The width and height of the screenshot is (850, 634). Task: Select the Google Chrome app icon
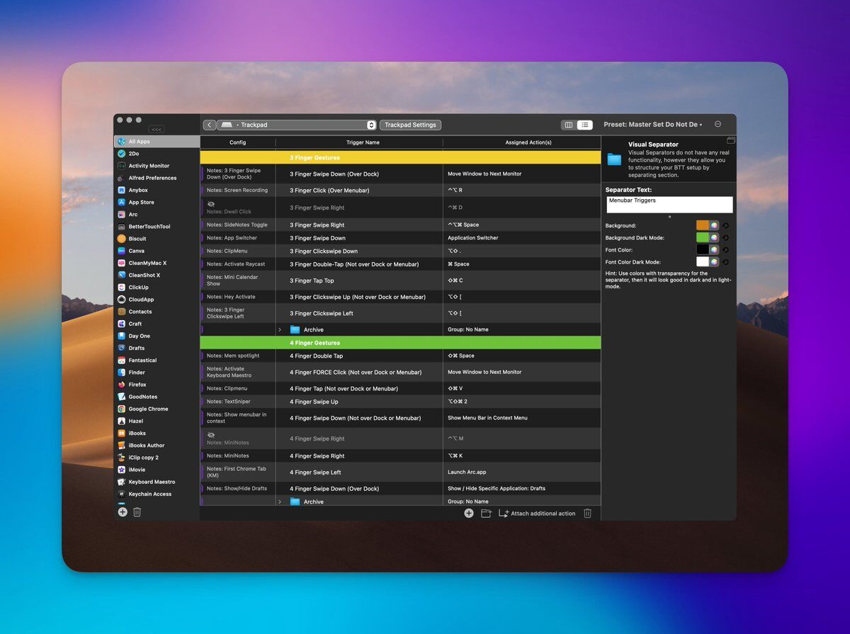122,409
